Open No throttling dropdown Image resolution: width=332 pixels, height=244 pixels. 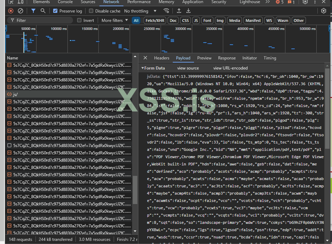click(139, 11)
